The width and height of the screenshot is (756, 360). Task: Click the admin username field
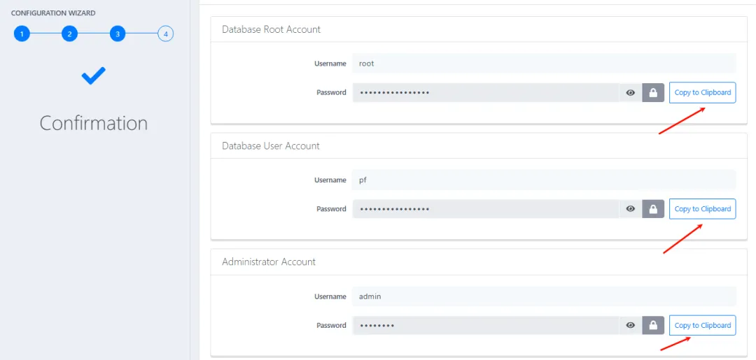click(x=543, y=296)
